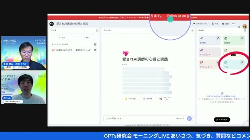
Task: Click the 共有 share button
Action: click(x=215, y=24)
